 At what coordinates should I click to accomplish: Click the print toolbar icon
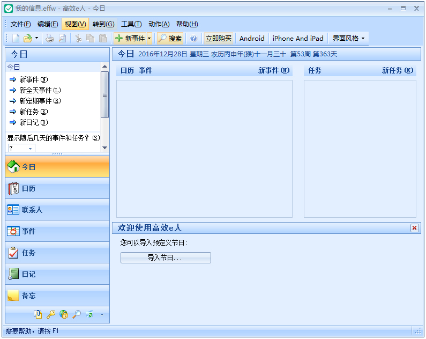(x=50, y=38)
